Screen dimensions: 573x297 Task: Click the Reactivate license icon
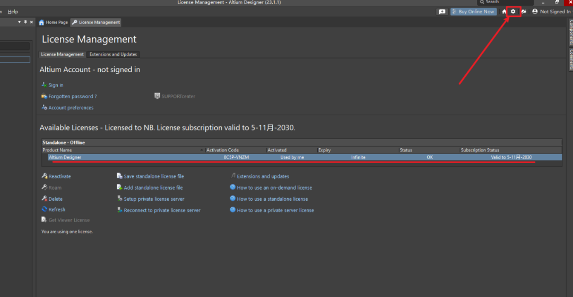click(x=45, y=176)
